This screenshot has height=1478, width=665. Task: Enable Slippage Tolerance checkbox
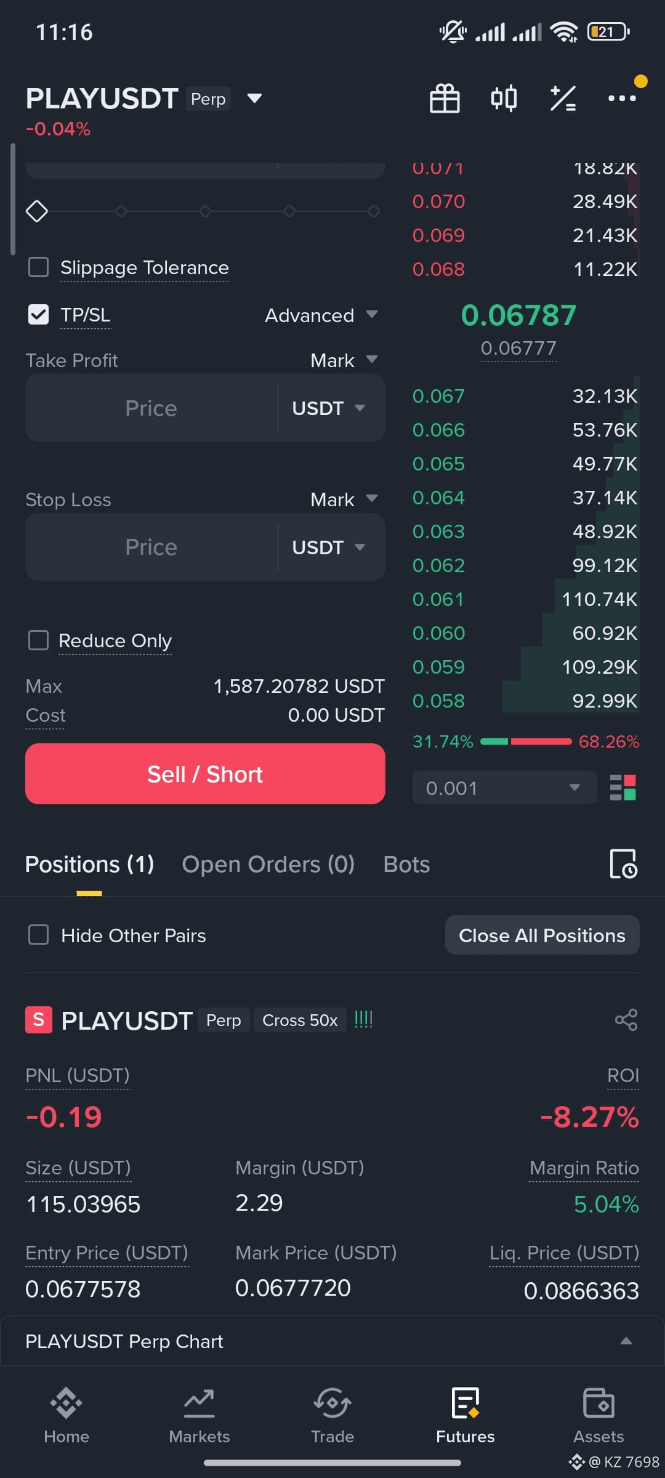pyautogui.click(x=39, y=267)
